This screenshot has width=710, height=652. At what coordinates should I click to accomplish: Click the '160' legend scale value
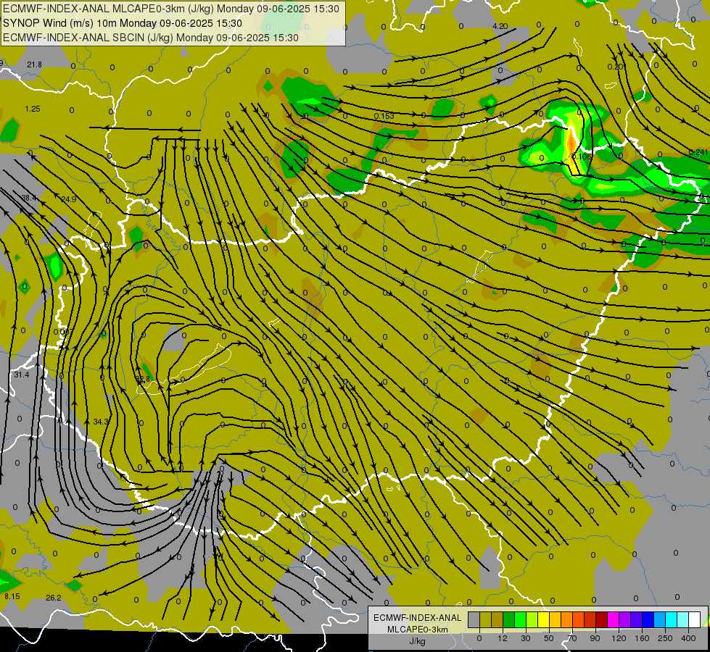click(x=642, y=638)
